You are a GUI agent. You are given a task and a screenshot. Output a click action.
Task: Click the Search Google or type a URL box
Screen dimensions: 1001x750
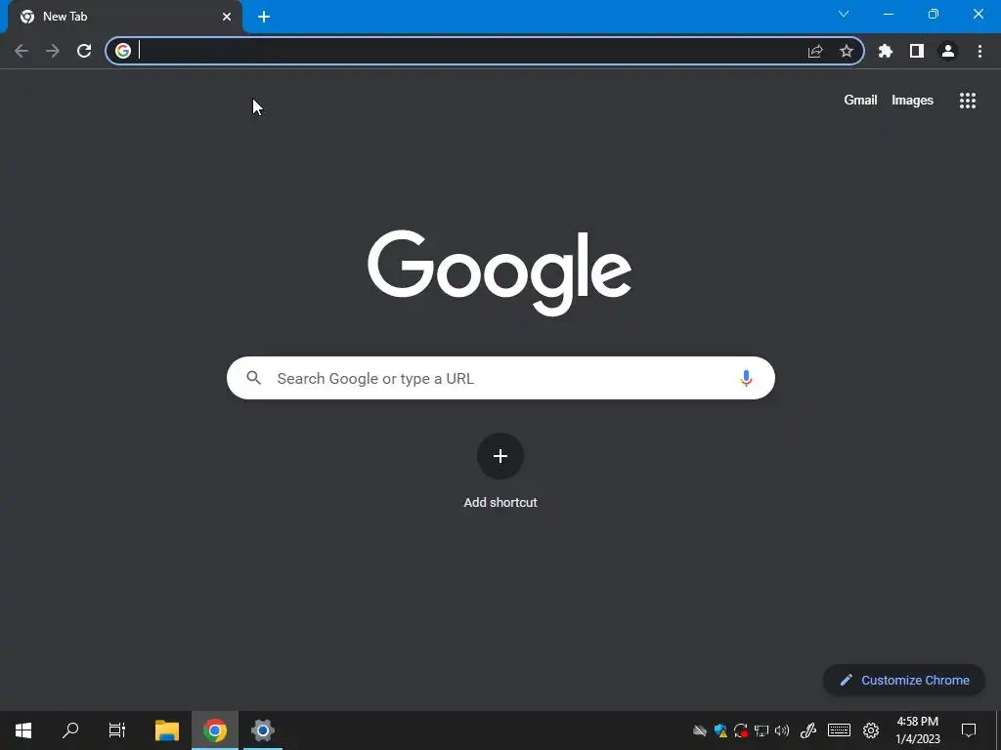pos(500,378)
